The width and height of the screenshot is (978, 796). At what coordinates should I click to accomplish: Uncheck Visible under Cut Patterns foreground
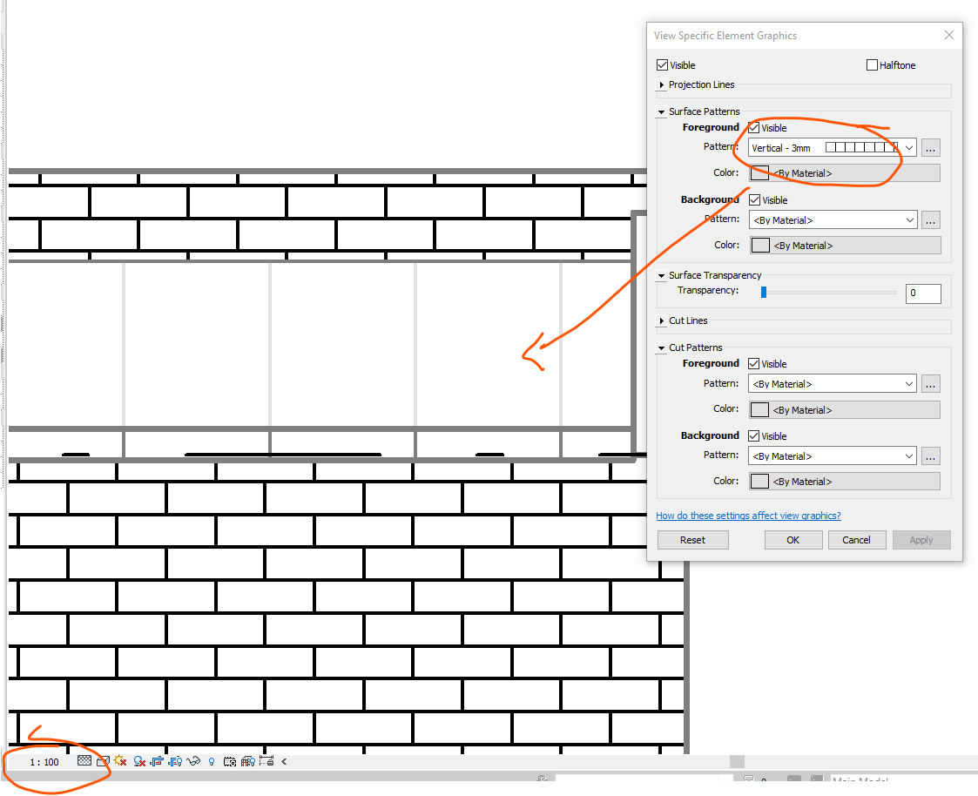click(754, 363)
